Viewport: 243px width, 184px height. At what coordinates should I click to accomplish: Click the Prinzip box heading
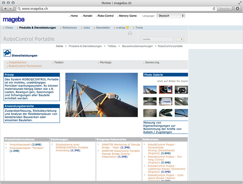(x=32, y=75)
